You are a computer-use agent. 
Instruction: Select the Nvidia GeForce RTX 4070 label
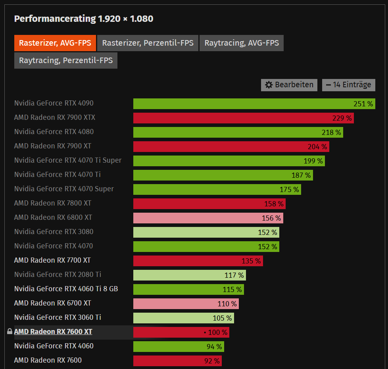(54, 246)
